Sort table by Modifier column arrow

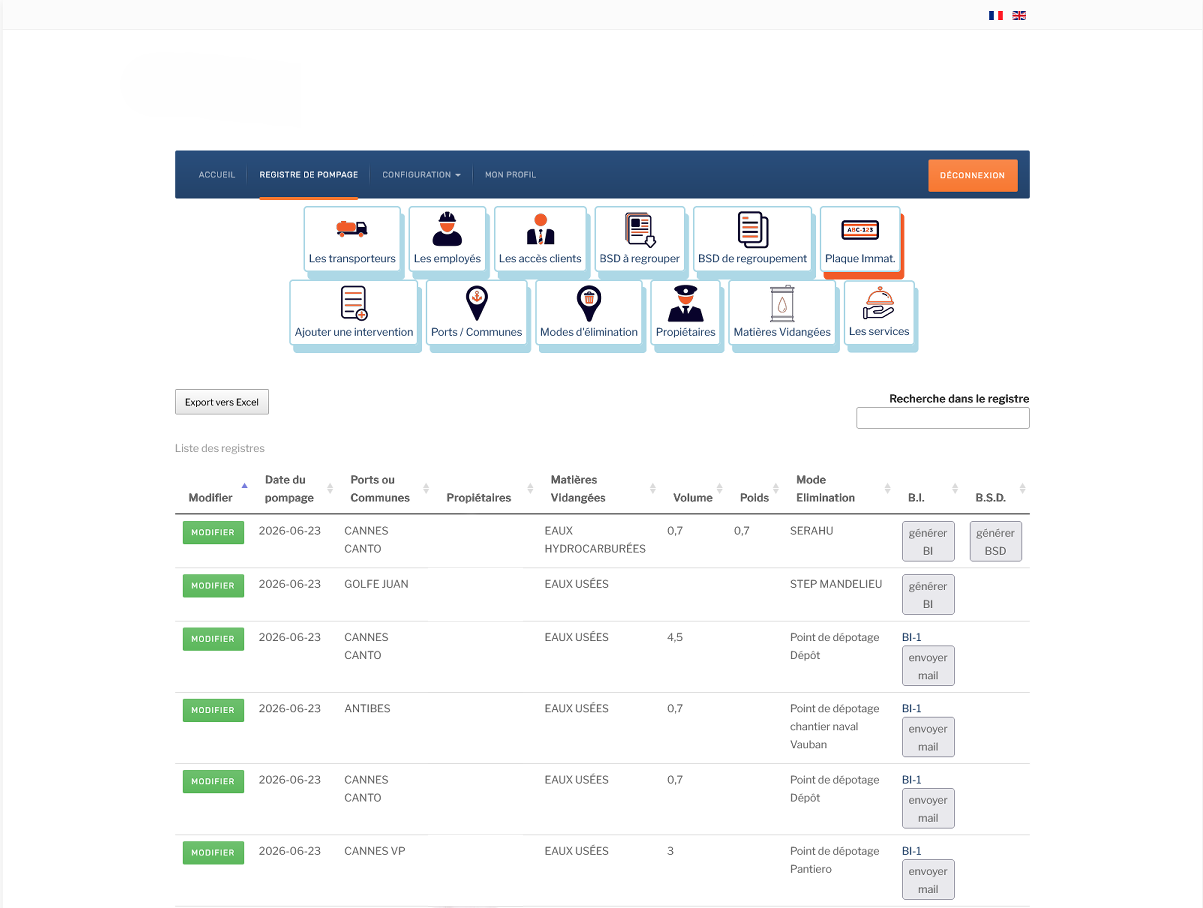(x=245, y=486)
